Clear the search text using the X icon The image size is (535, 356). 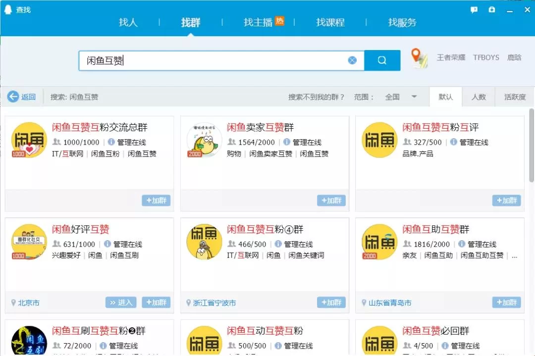pyautogui.click(x=352, y=60)
